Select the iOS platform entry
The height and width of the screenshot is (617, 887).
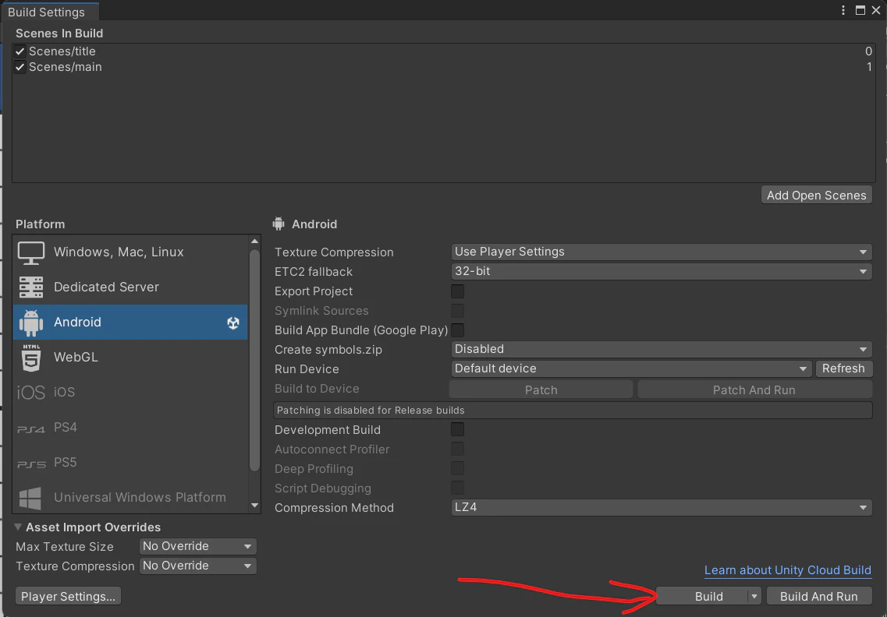130,393
